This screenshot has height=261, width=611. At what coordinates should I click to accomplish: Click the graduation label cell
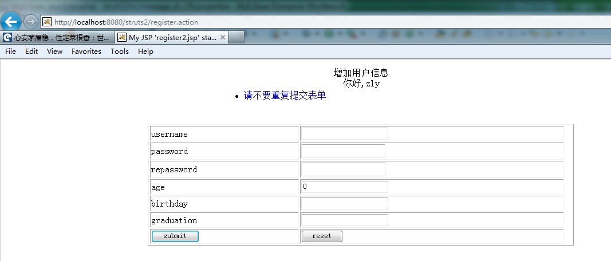point(224,220)
